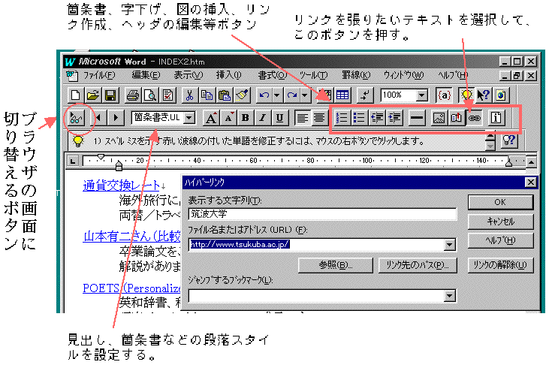Image resolution: width=552 pixels, height=365 pixels.
Task: Click the tip box up/down stepper
Action: click(490, 141)
